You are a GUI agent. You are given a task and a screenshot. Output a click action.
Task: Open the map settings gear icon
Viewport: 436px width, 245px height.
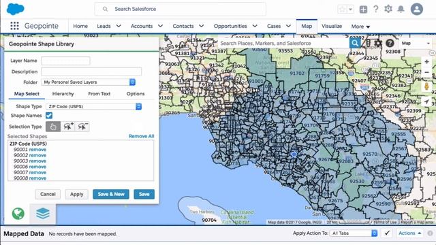[378, 43]
